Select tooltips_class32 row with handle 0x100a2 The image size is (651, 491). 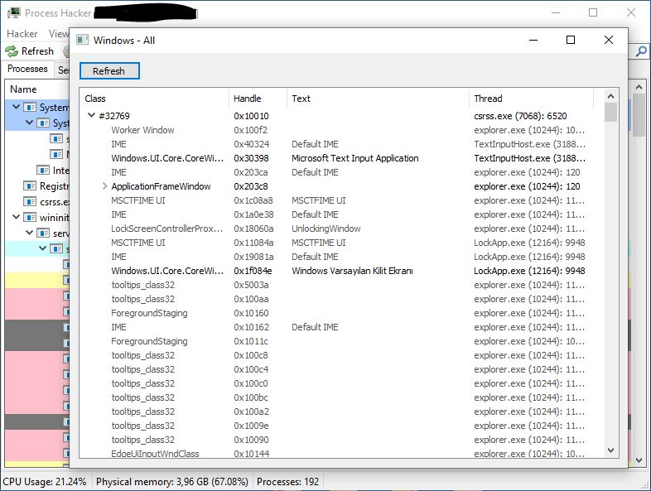tap(340, 412)
